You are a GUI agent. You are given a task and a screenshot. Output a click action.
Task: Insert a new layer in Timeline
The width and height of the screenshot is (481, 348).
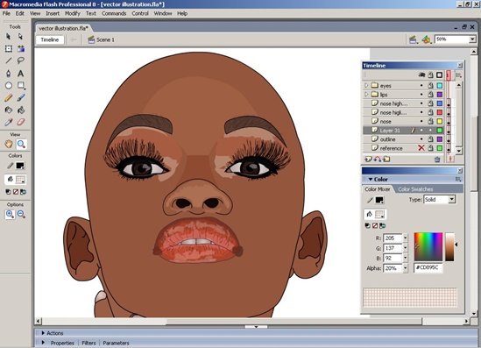point(368,159)
